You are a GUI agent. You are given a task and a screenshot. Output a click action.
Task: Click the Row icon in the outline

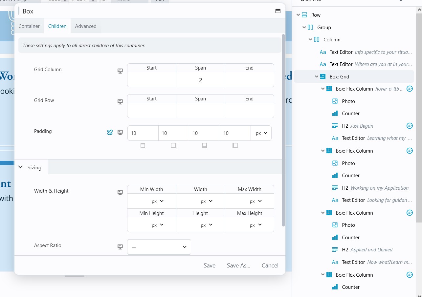point(304,15)
